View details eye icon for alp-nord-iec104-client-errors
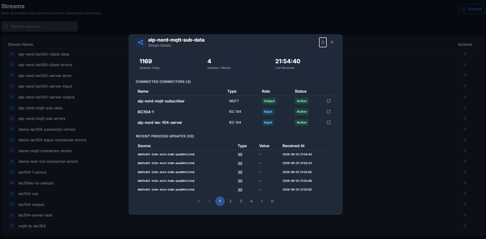Screen dimensions: 486x239 [x=465, y=65]
